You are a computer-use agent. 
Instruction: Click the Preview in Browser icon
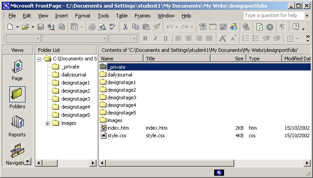102,27
